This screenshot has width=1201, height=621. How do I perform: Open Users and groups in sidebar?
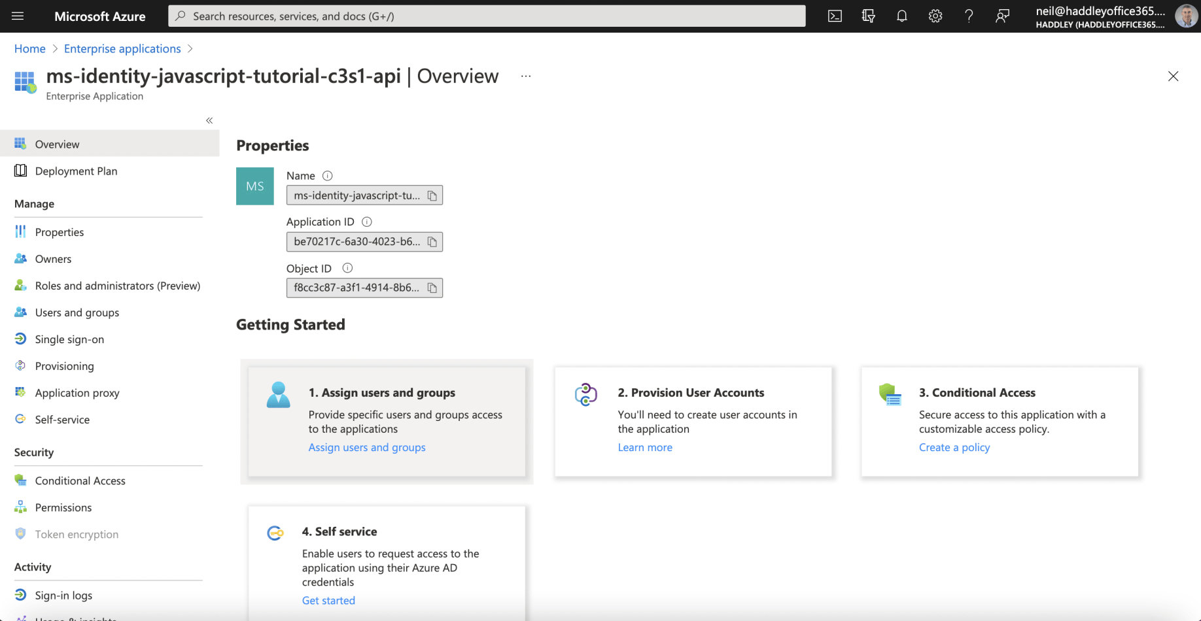coord(77,312)
